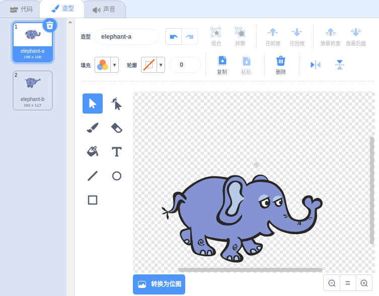Click the Undo arrow button
This screenshot has height=296, width=379.
pyautogui.click(x=174, y=37)
